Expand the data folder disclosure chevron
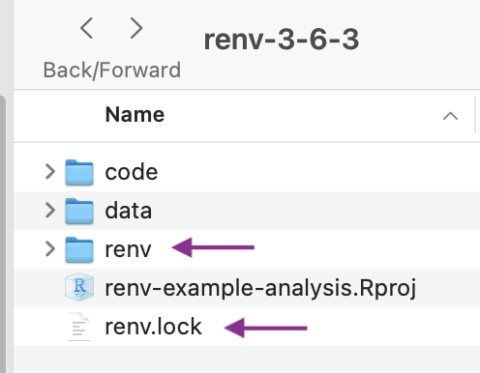This screenshot has width=480, height=373. (50, 211)
